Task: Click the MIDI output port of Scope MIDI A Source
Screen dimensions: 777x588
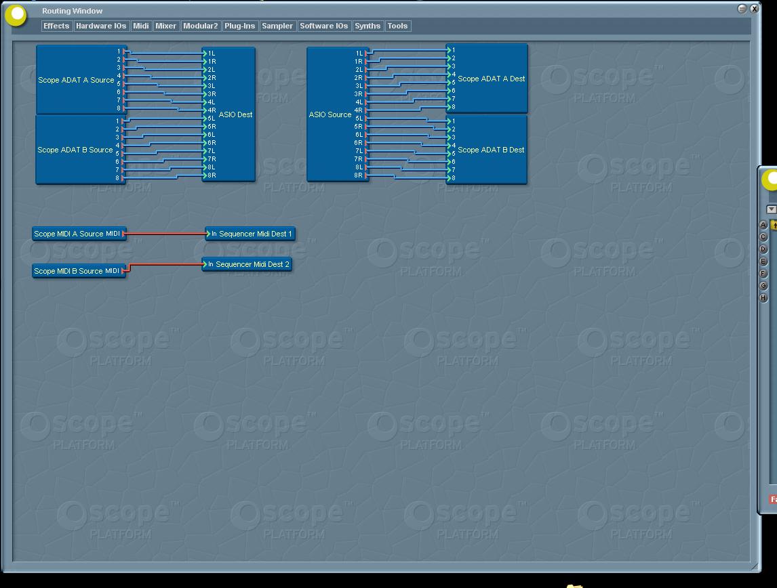Action: (x=123, y=234)
